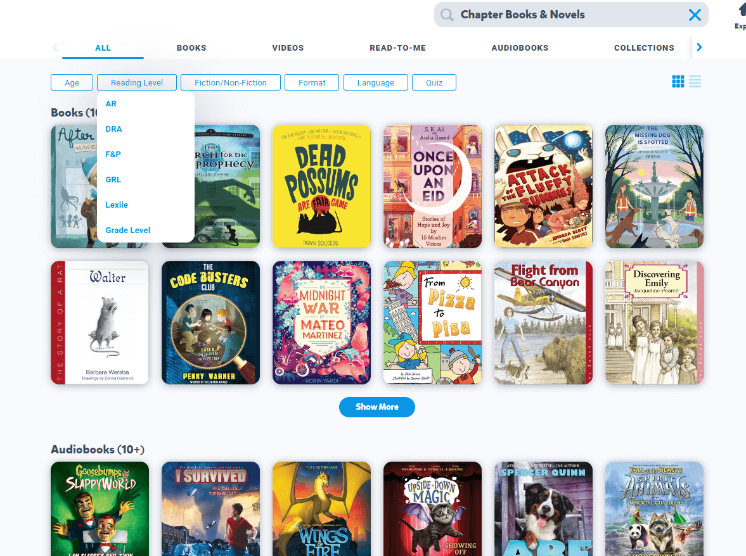Open I Survived audiobook
Screen dimensions: 746x556
[211, 509]
